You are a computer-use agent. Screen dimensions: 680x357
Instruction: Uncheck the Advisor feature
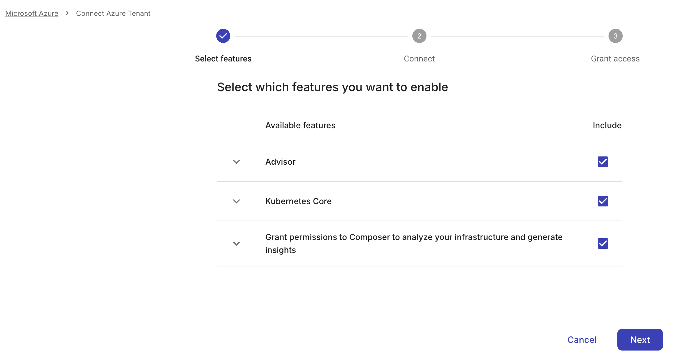click(602, 161)
